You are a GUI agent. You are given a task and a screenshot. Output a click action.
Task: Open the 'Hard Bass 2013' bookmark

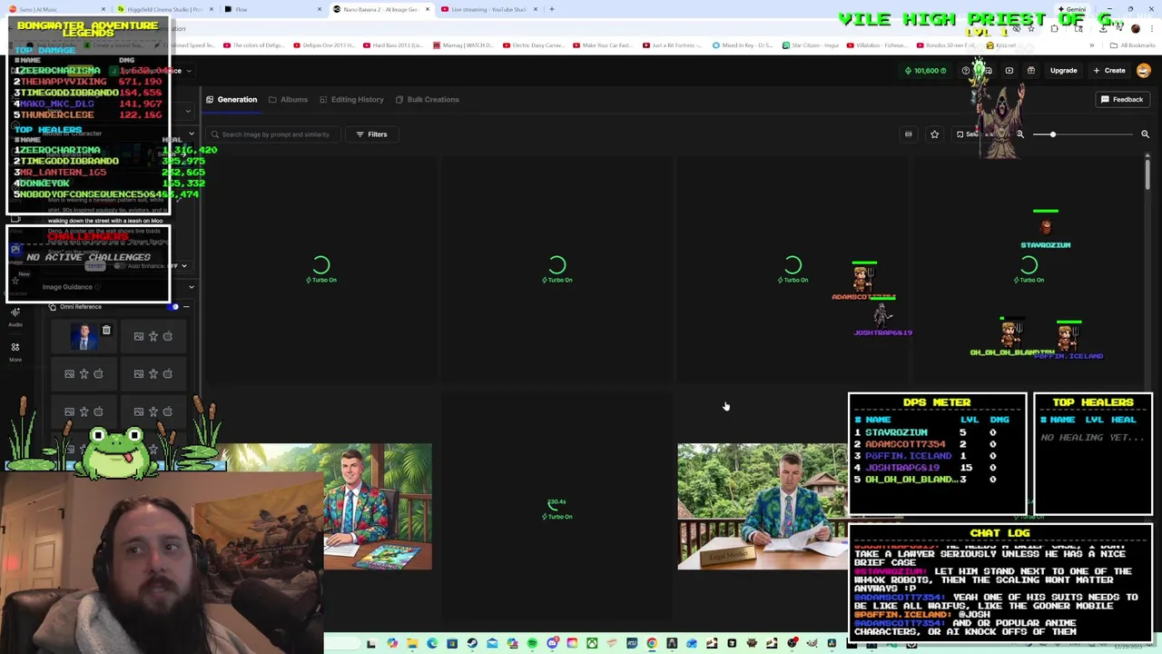pos(393,45)
